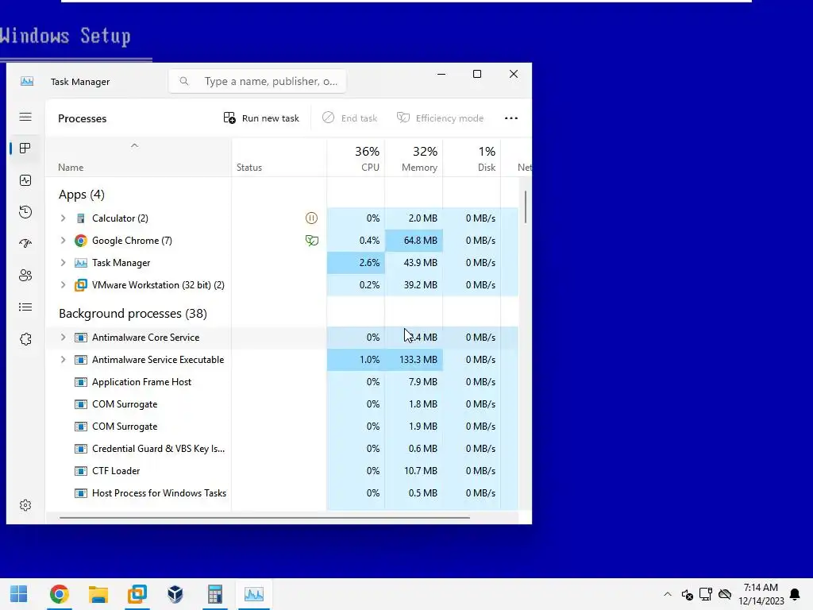Click the Background processes (38) heading
This screenshot has width=813, height=610.
pyautogui.click(x=133, y=313)
